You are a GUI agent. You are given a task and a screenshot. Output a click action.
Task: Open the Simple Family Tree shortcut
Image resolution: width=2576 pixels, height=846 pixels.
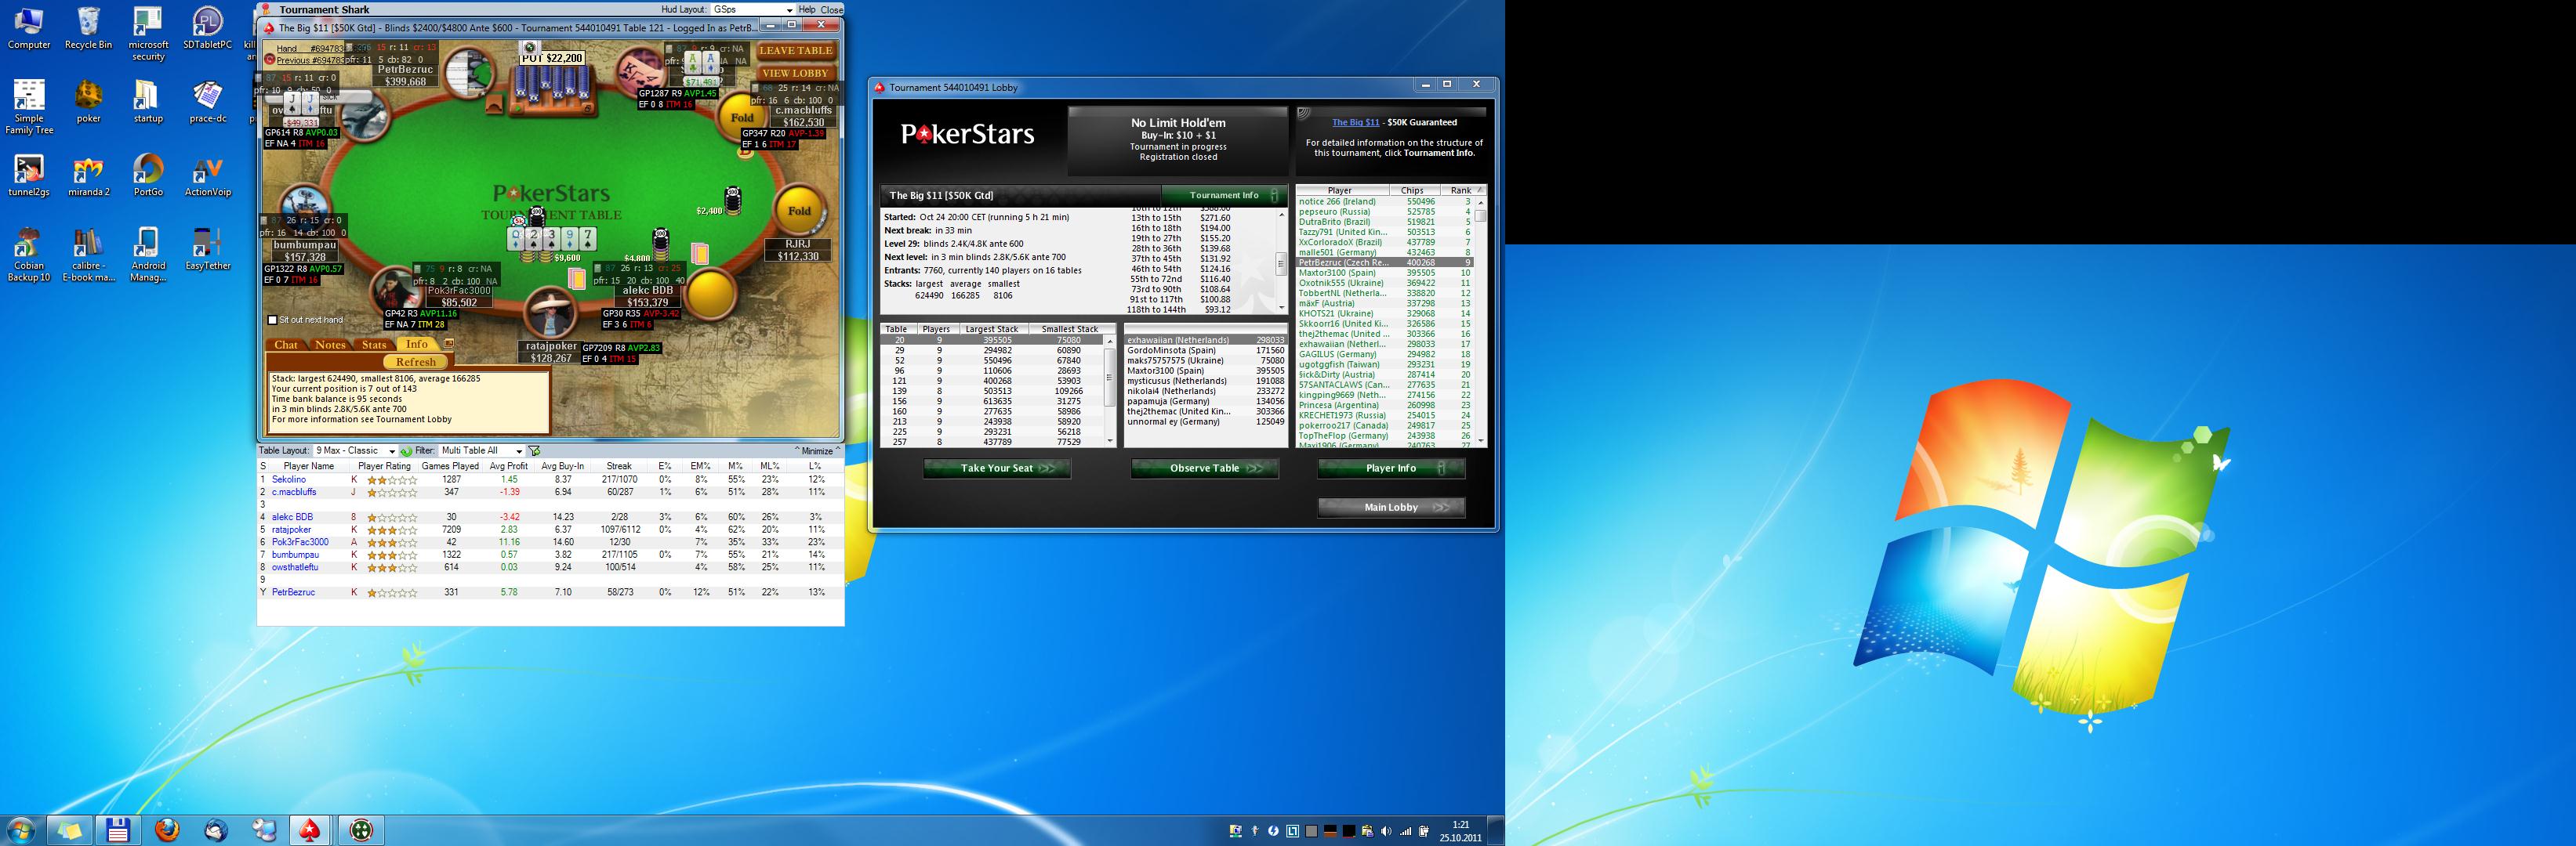[29, 107]
